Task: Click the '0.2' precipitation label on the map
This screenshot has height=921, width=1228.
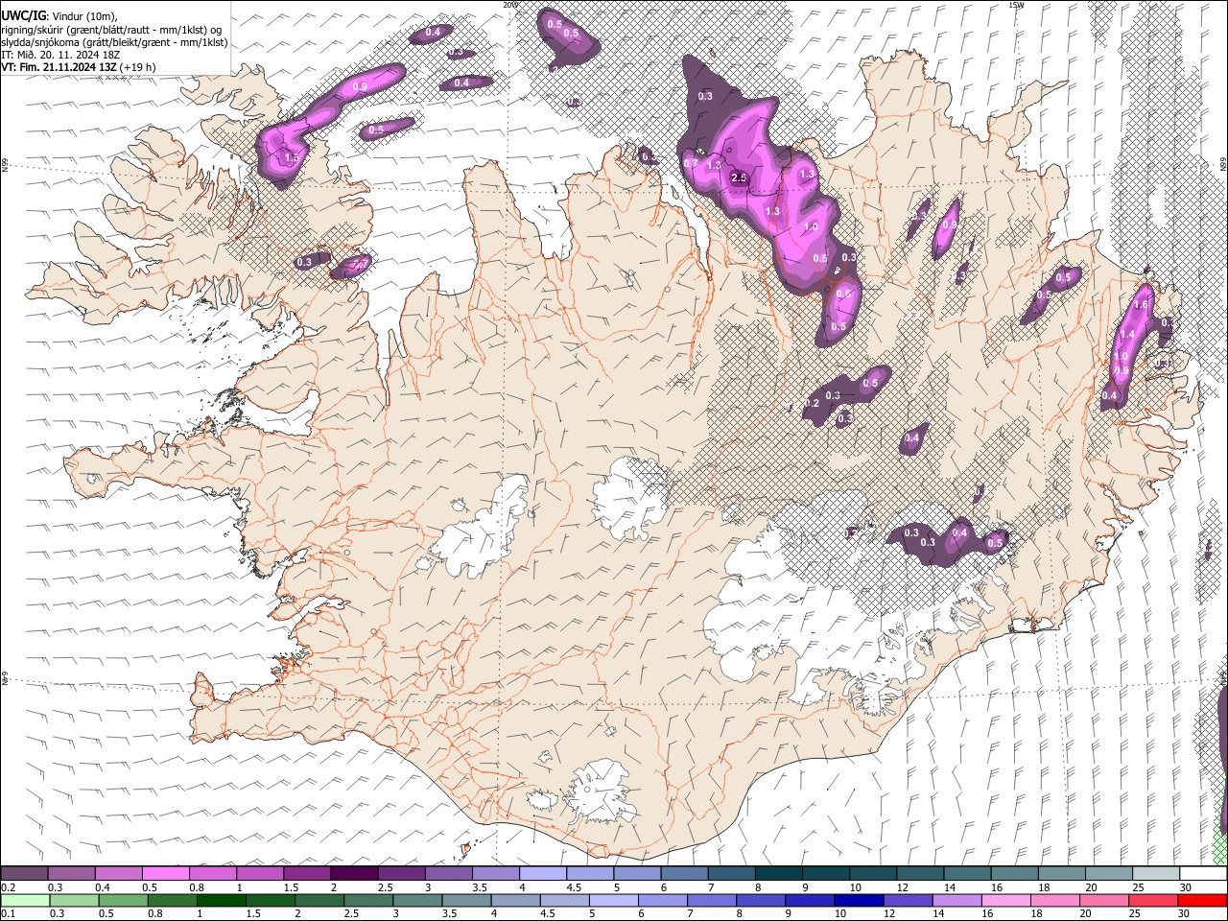Action: pyautogui.click(x=812, y=404)
